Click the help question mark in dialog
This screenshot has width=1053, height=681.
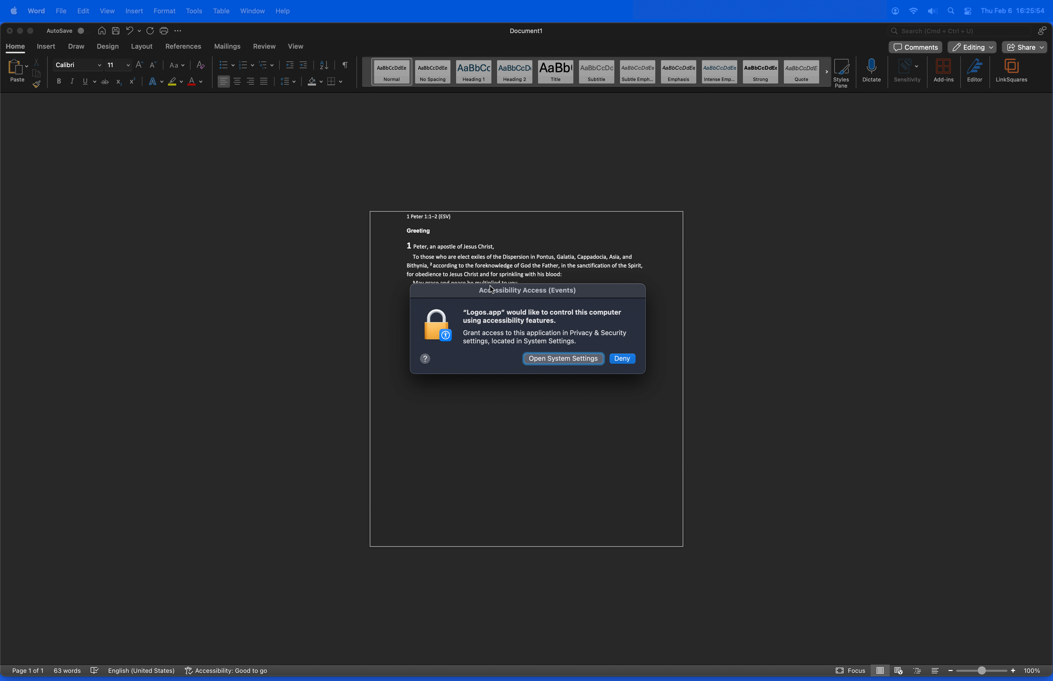click(x=425, y=359)
